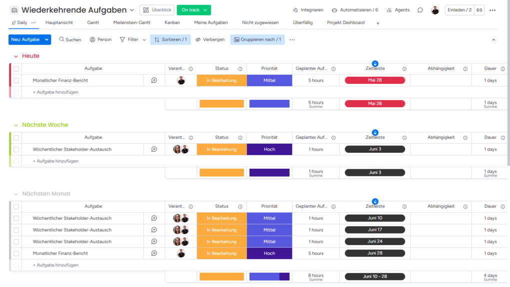Open the Neu: Aufgabe dropdown arrow

coord(47,39)
